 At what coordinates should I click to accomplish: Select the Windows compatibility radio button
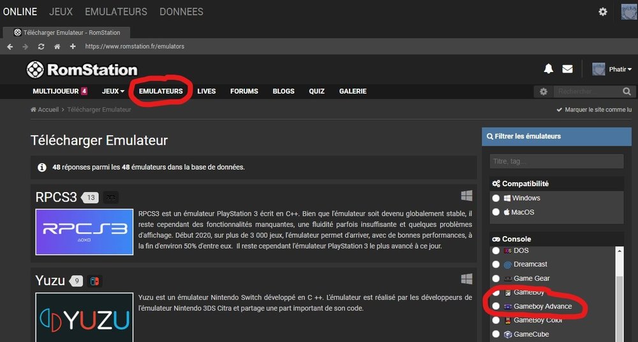coord(496,198)
